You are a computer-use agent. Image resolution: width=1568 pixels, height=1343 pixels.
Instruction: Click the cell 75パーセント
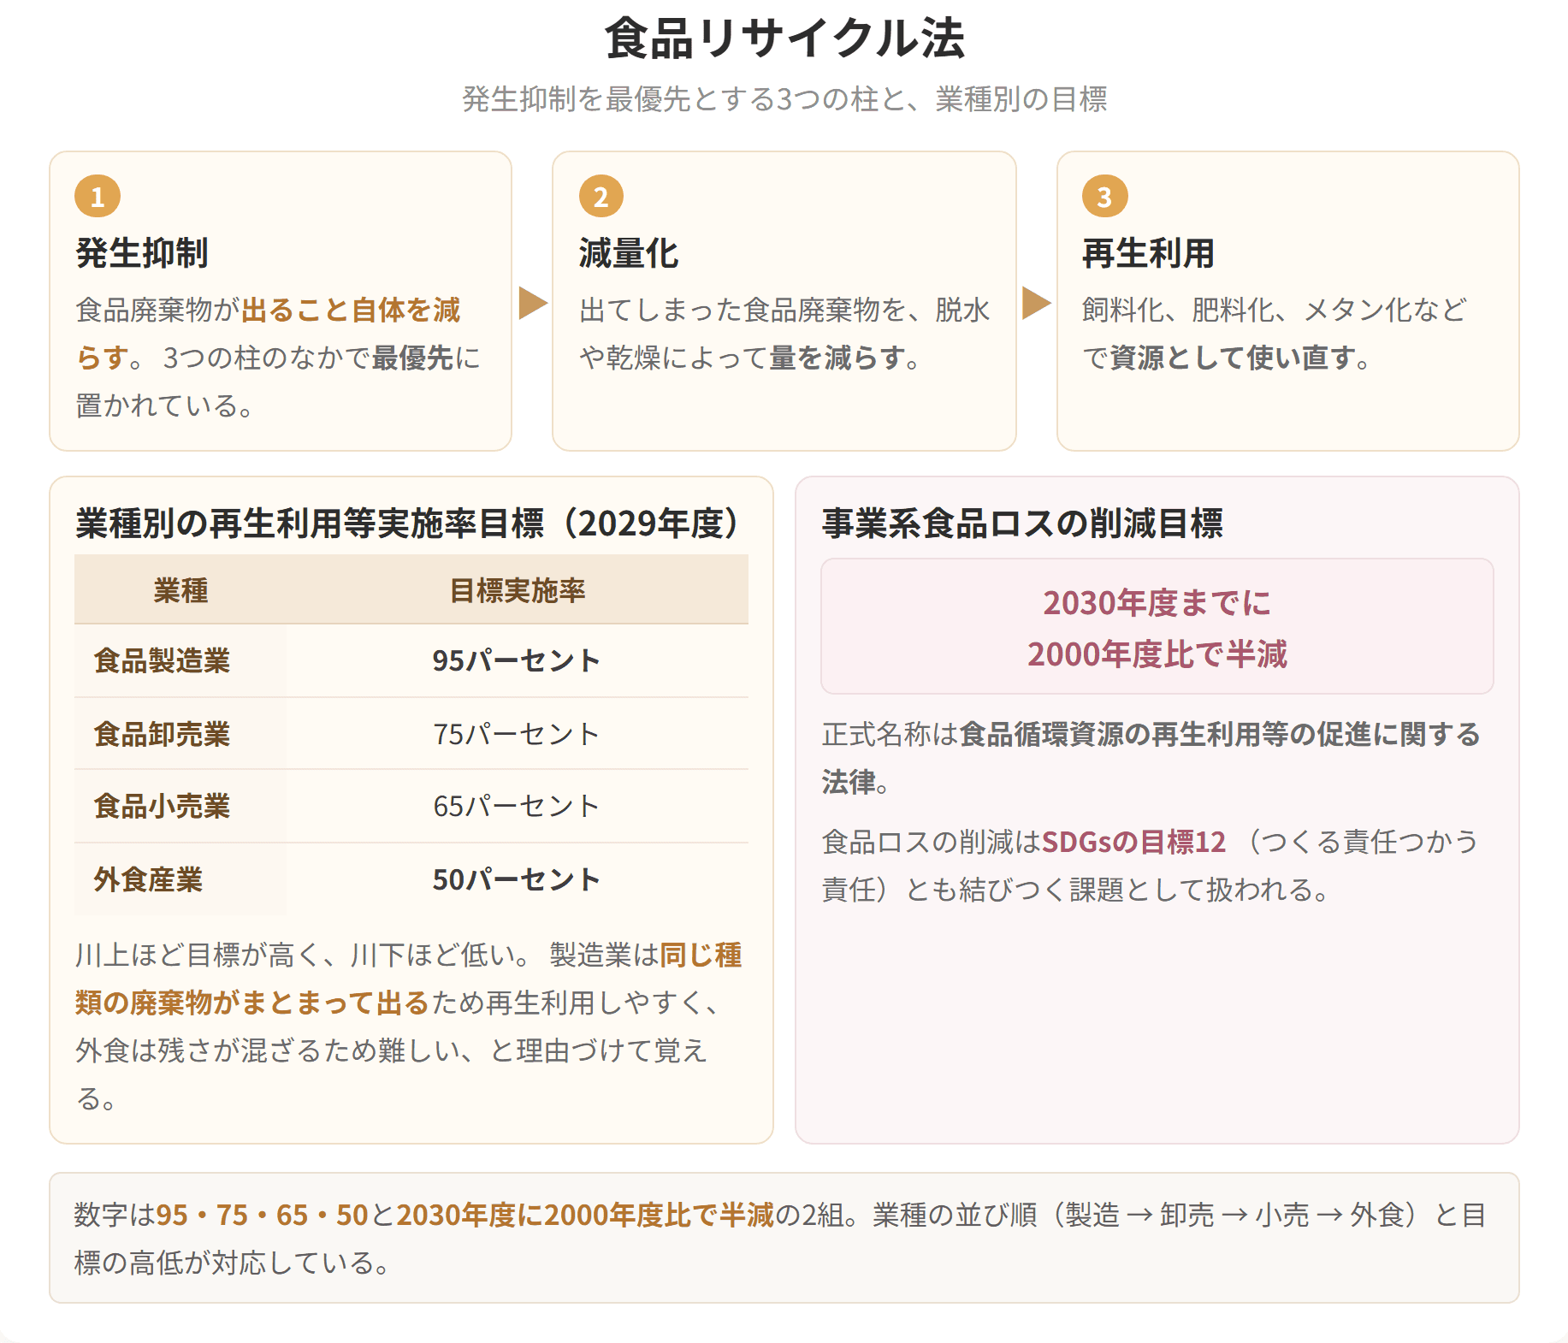[x=517, y=735]
